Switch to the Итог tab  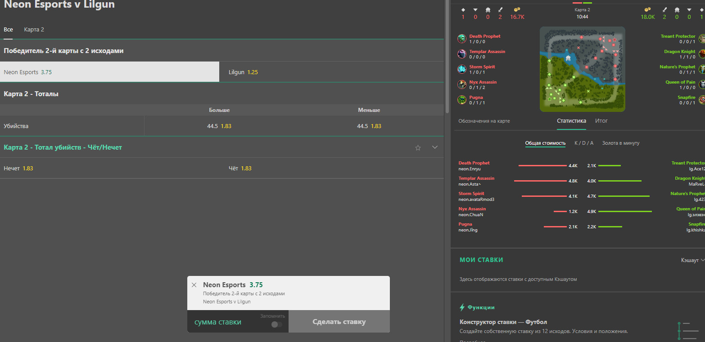(601, 121)
